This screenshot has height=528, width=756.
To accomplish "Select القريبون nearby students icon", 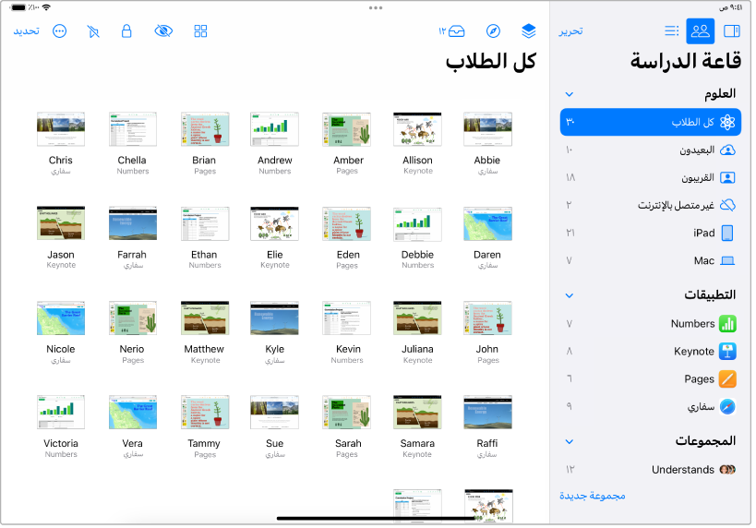I will (x=727, y=177).
